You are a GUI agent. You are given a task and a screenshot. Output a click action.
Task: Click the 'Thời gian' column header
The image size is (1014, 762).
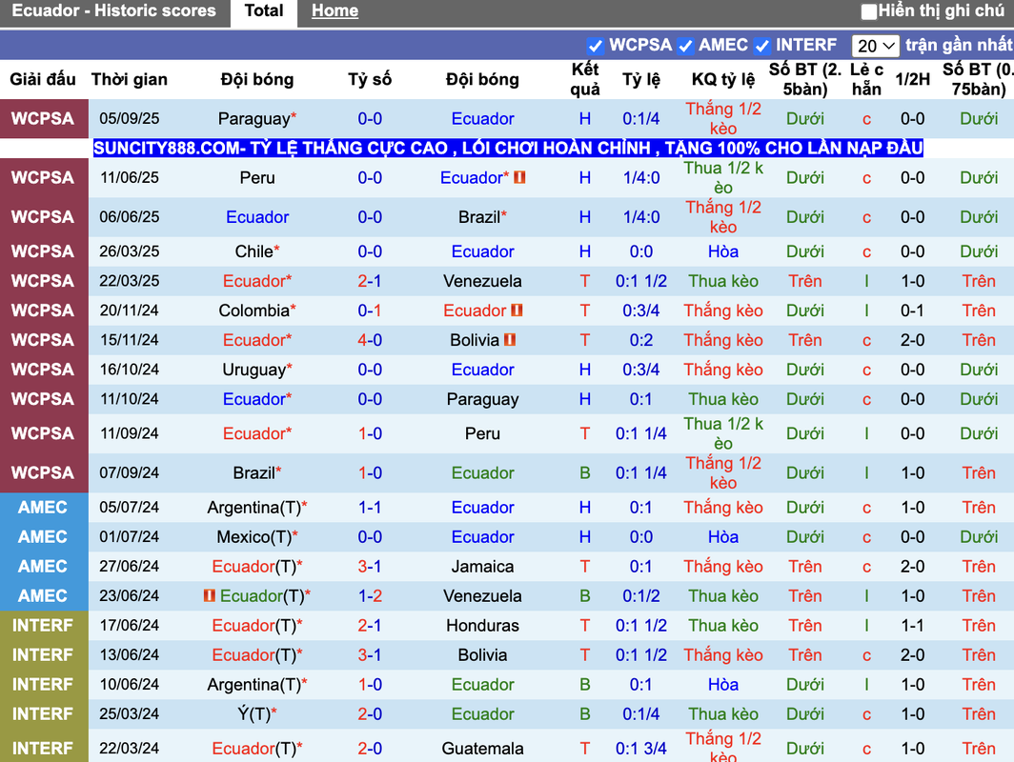tap(130, 79)
